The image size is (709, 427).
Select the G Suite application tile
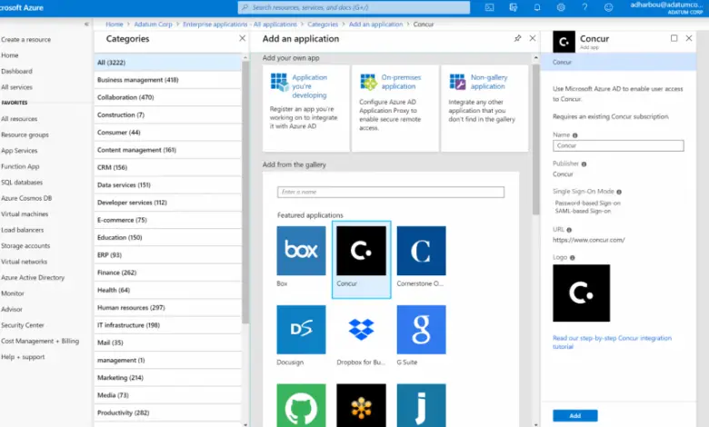(421, 335)
